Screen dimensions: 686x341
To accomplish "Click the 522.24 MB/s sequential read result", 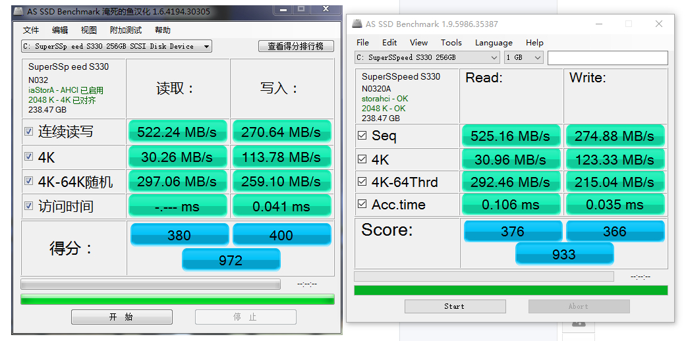I will point(177,131).
